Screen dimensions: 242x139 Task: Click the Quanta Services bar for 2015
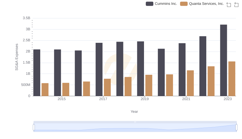click(66, 90)
